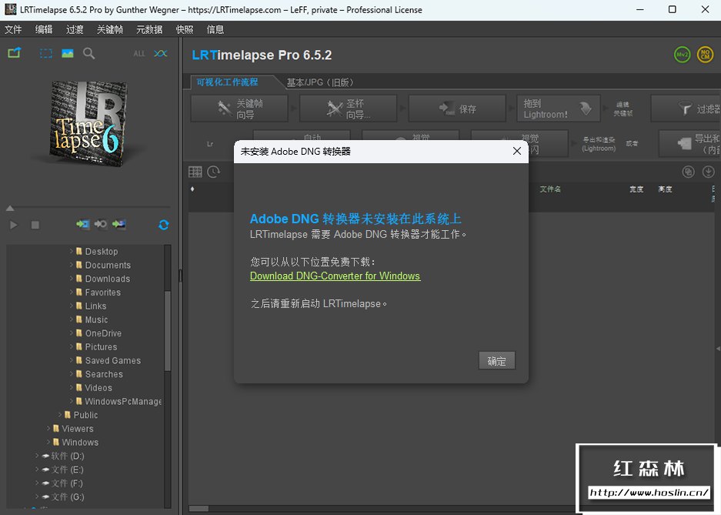Screen dimensions: 721x515
Task: Click the gray arrow with circle icon
Action: coord(101,224)
